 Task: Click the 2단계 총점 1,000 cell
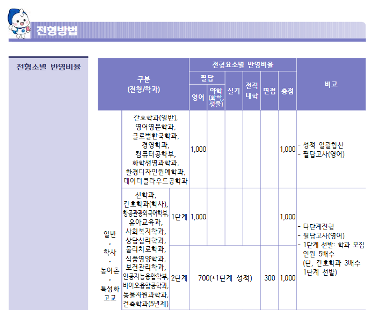coord(287,278)
